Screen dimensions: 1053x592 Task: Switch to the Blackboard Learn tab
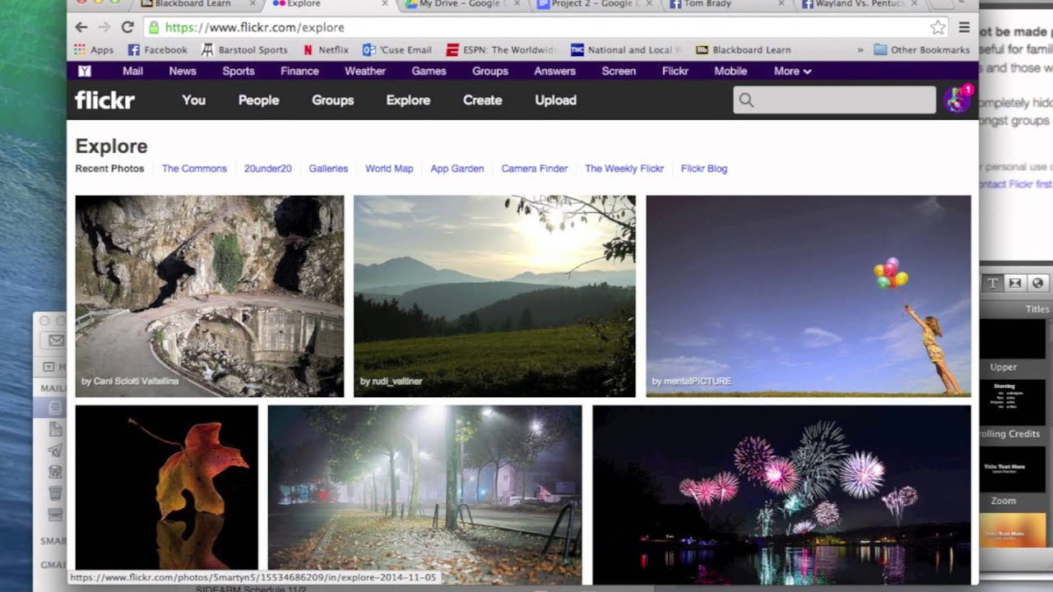point(197,4)
